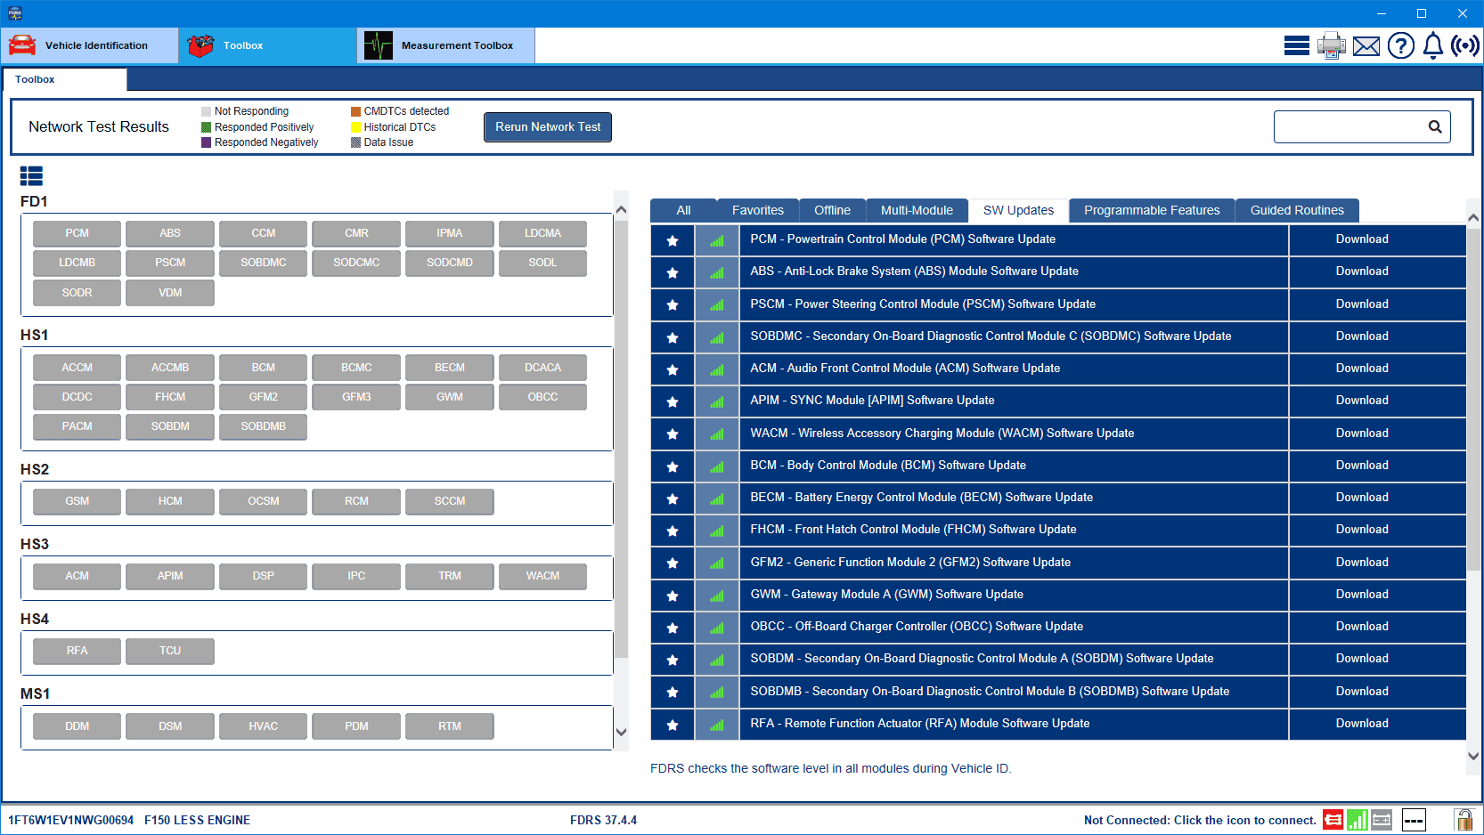The width and height of the screenshot is (1484, 835).
Task: Click the green Responded Positively legend swatch
Action: tap(207, 127)
